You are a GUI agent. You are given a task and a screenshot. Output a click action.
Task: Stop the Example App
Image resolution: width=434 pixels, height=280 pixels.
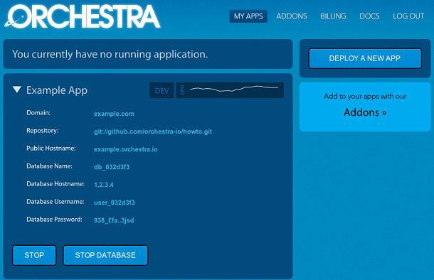34,255
